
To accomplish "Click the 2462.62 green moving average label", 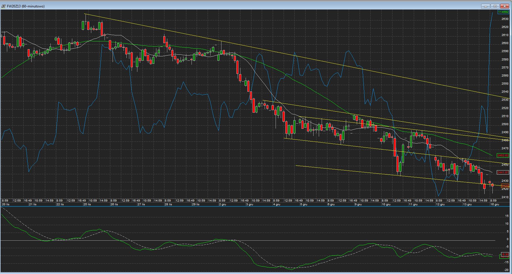I will 503,156.
